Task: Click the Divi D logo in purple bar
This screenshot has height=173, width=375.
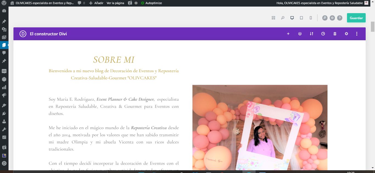Action: 23,34
